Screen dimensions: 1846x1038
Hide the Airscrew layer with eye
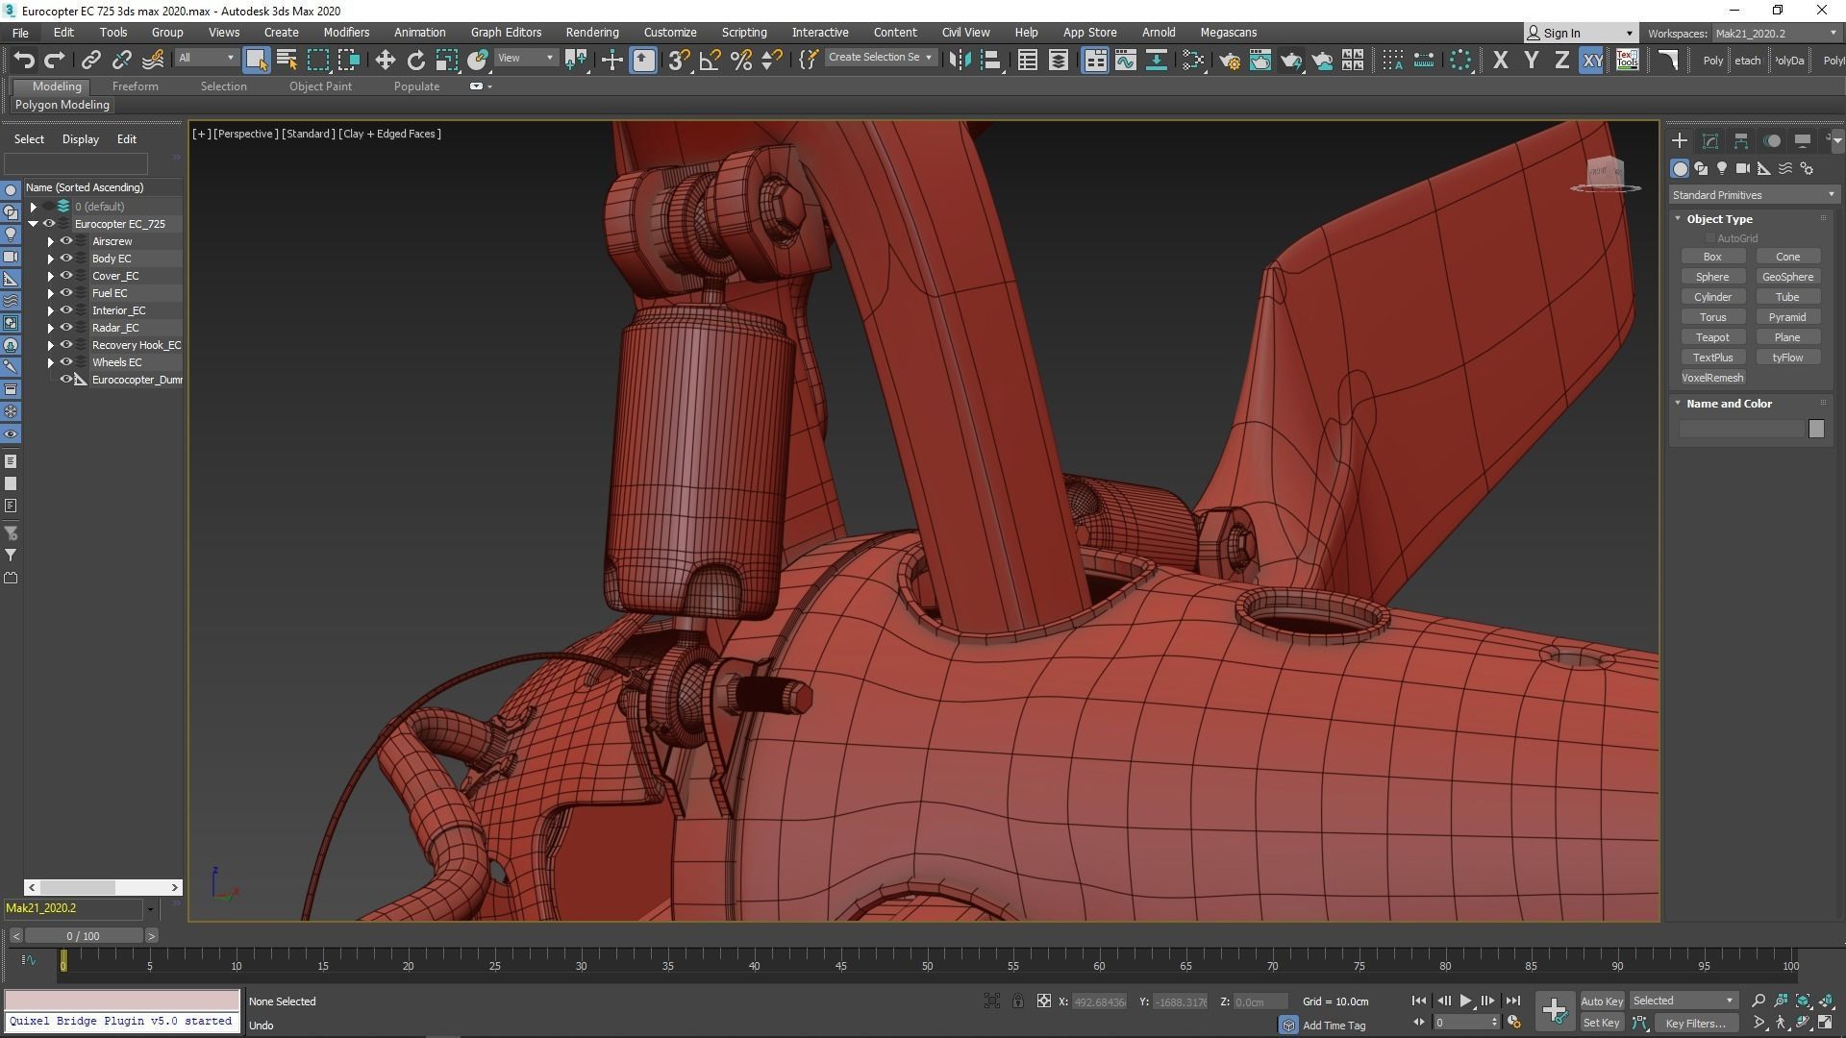click(66, 241)
